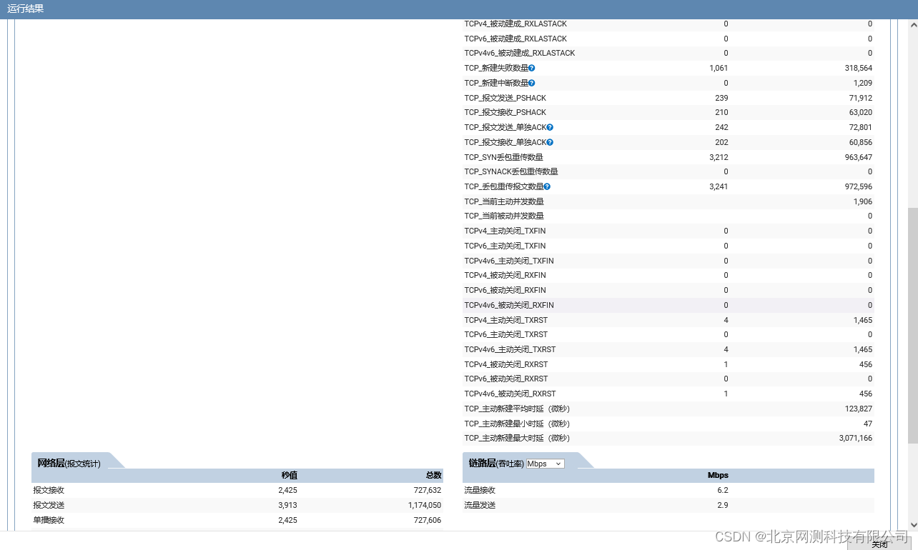Click the TCPv4v6_被动关闭_RXFIN row label
The height and width of the screenshot is (550, 918).
click(x=509, y=305)
